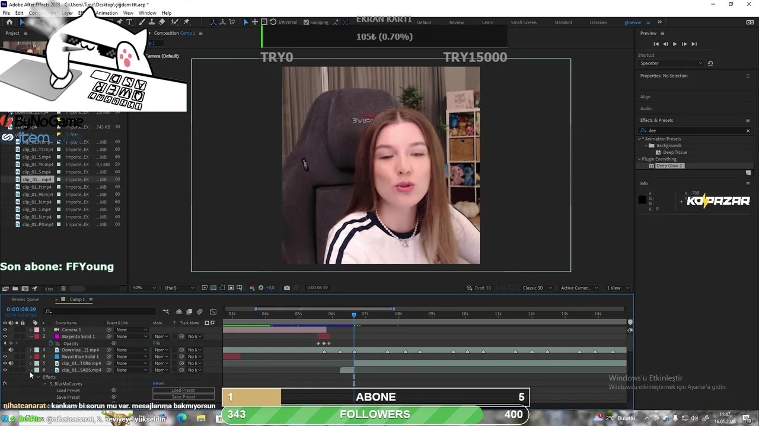Collapse the S_BlurMoCurves effect

[x=44, y=384]
